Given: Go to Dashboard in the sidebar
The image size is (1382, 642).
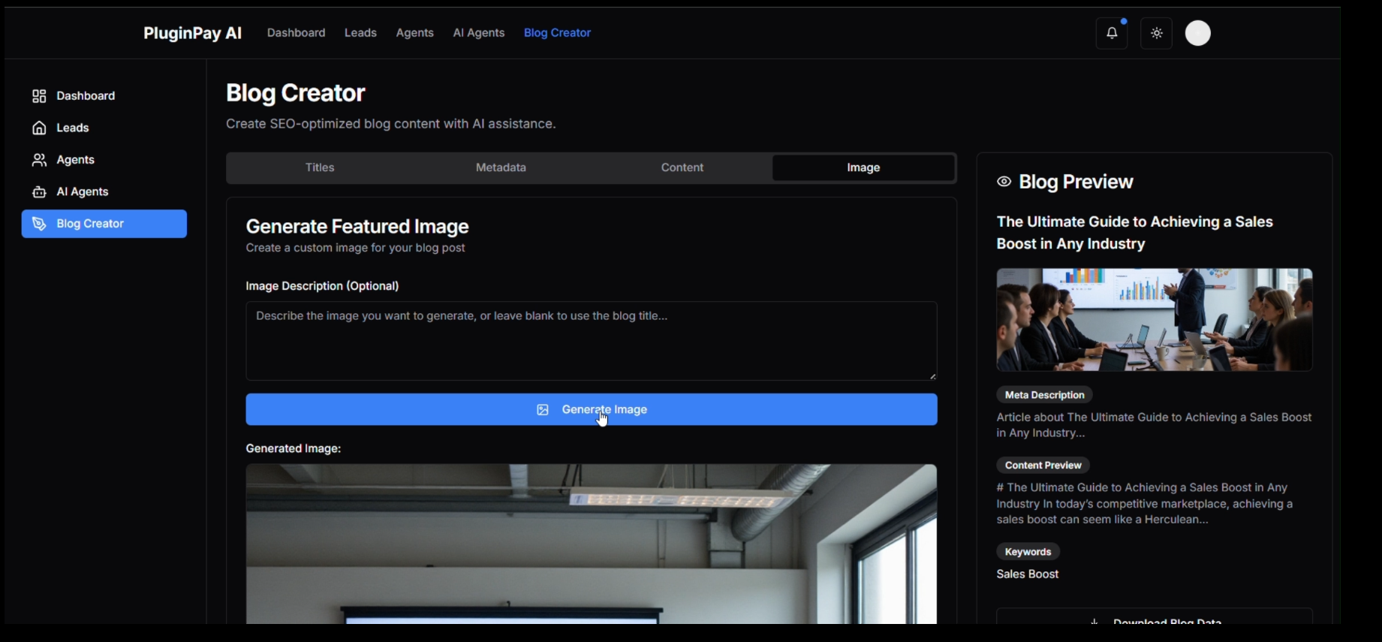Looking at the screenshot, I should (104, 96).
